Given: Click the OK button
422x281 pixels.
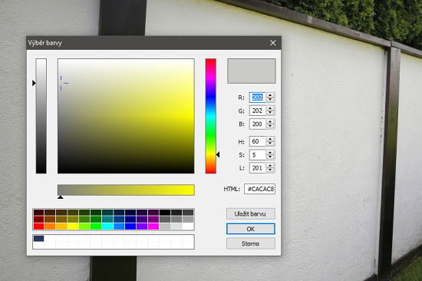Looking at the screenshot, I should (x=251, y=229).
